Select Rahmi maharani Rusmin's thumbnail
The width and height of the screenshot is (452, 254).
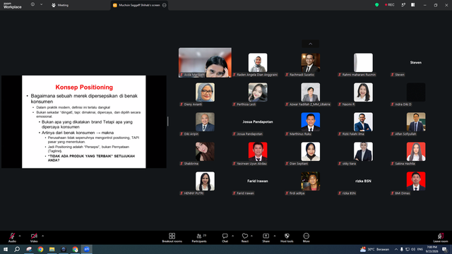pos(363,63)
